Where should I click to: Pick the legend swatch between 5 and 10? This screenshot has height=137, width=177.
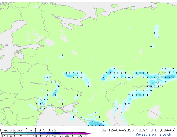point(30,133)
